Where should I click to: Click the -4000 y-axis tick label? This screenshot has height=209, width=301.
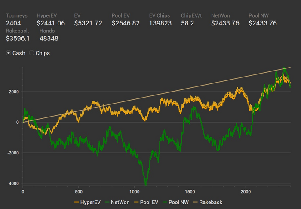[13, 184]
